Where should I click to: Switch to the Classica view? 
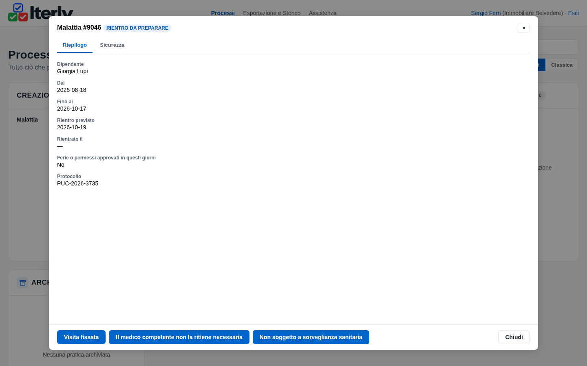coord(562,65)
